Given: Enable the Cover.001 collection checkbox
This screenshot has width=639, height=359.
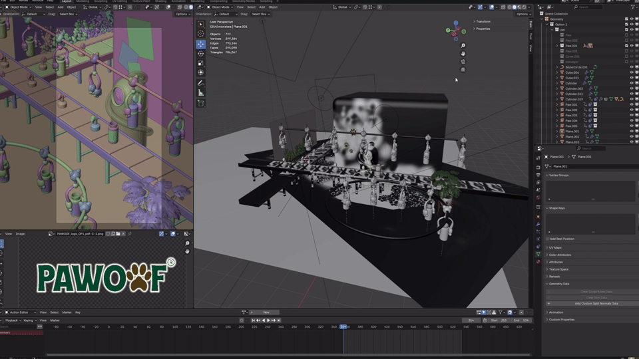Looking at the screenshot, I should (627, 57).
